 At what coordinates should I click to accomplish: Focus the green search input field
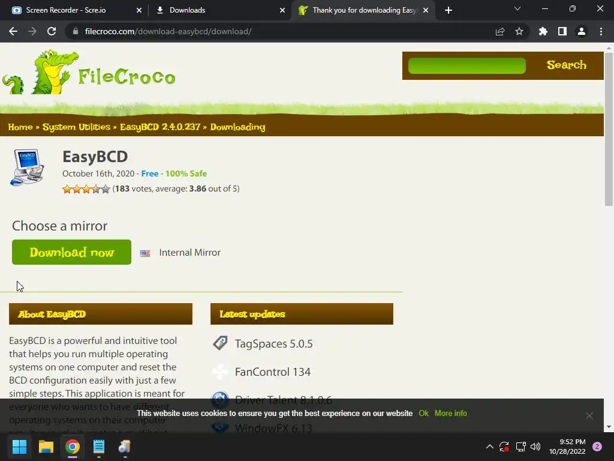(466, 65)
